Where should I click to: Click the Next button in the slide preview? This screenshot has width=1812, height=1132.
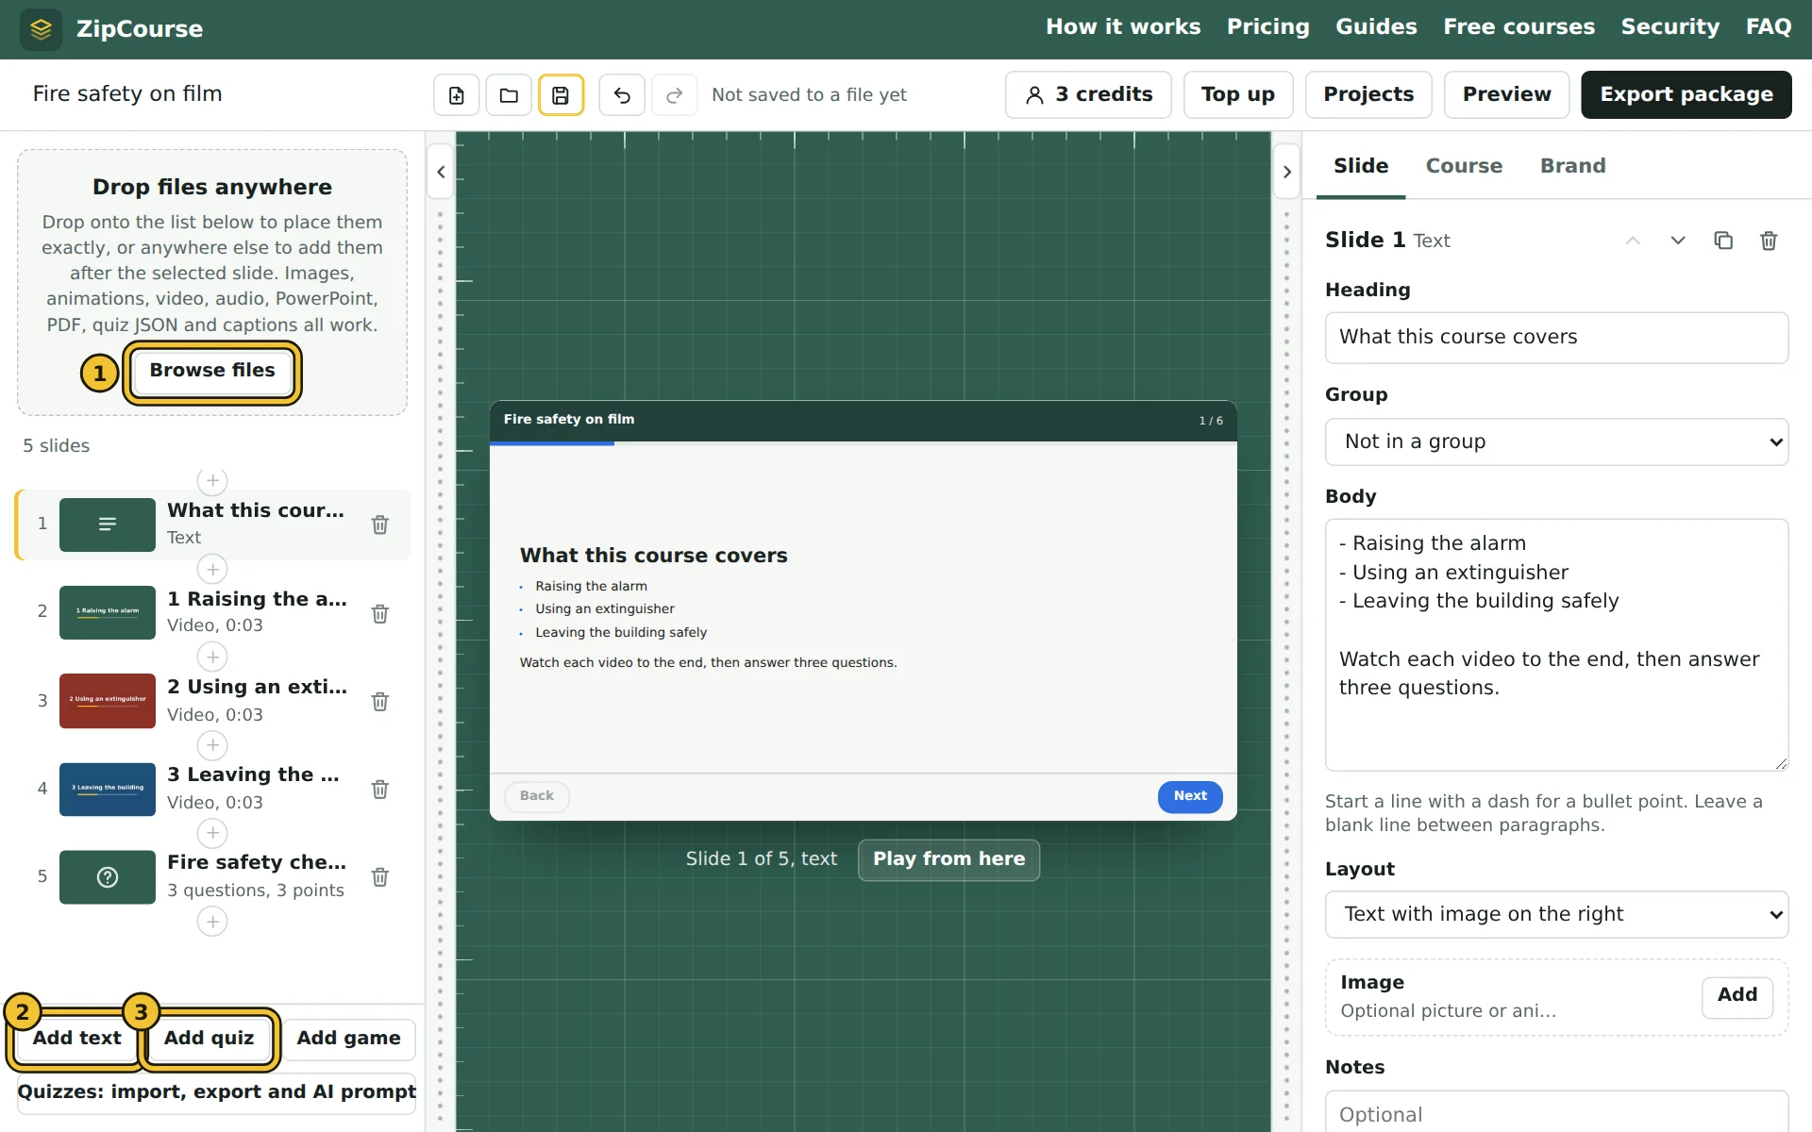tap(1190, 796)
